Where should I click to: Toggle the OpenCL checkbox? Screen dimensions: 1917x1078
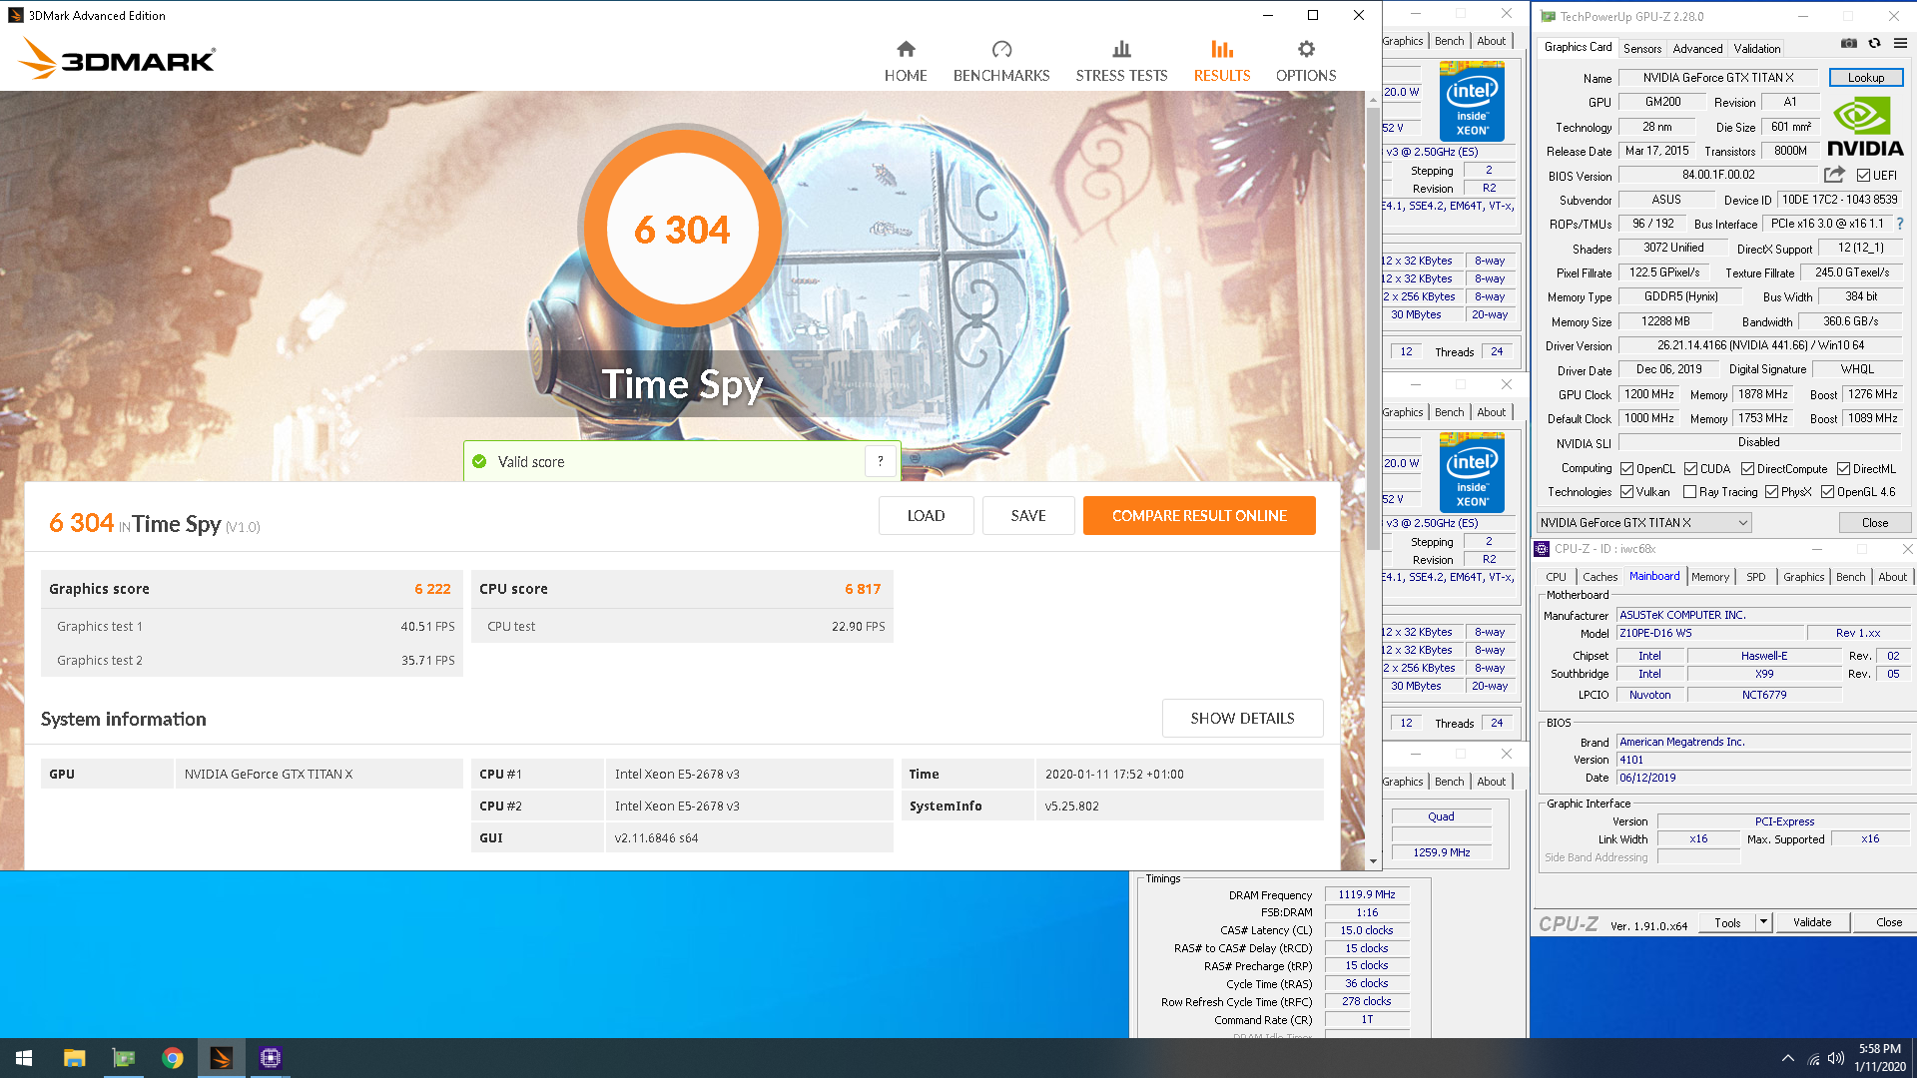click(1627, 468)
